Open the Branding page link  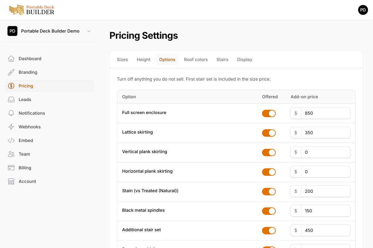(x=50, y=72)
